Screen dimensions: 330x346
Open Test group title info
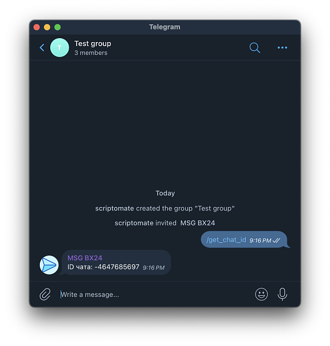point(93,43)
